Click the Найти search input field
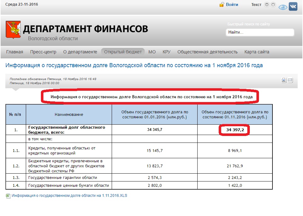 [260, 32]
